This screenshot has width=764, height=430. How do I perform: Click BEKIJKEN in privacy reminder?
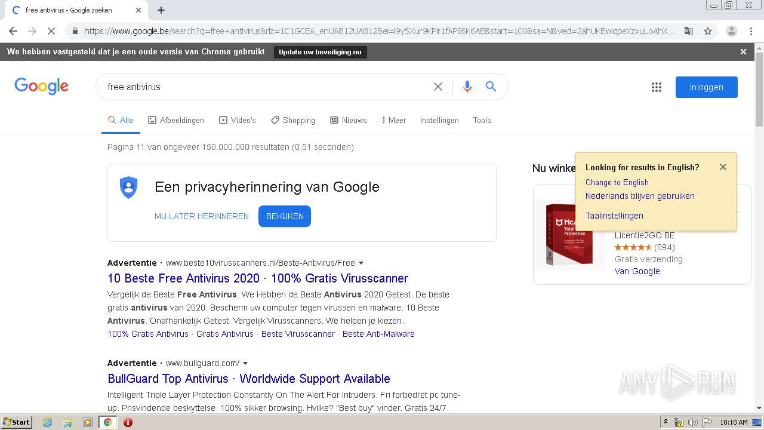coord(285,216)
